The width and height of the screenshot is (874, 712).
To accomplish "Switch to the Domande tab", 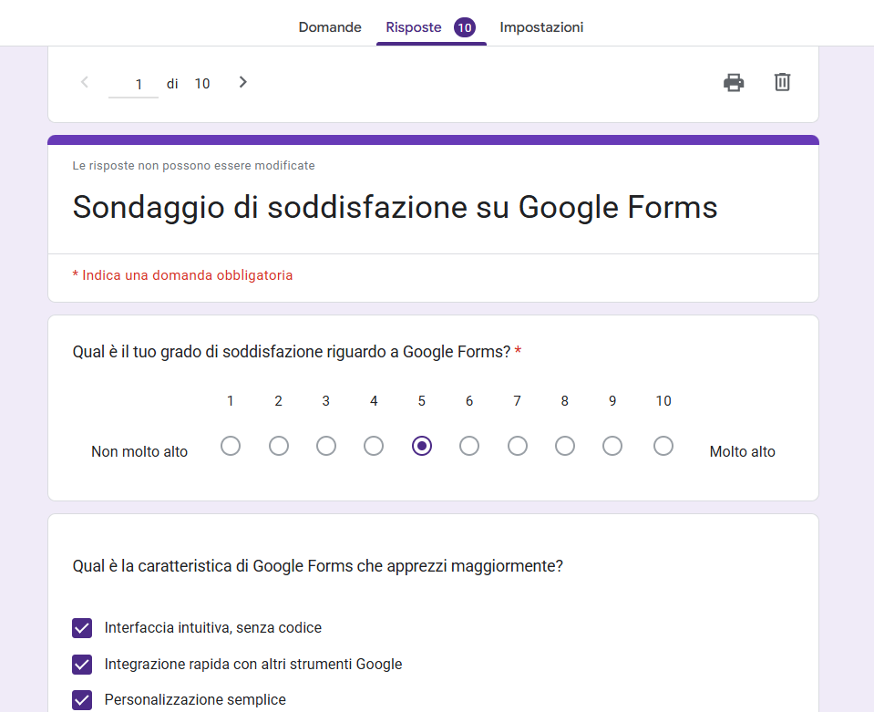I will (329, 27).
